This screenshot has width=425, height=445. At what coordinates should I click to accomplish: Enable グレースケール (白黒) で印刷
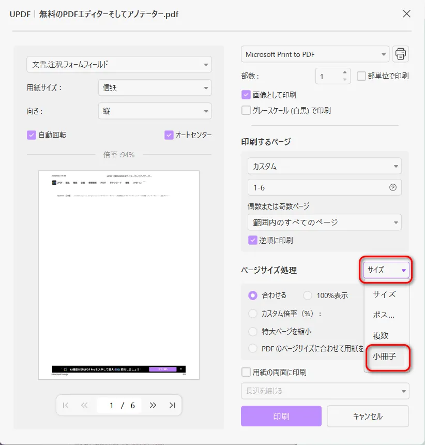point(246,110)
